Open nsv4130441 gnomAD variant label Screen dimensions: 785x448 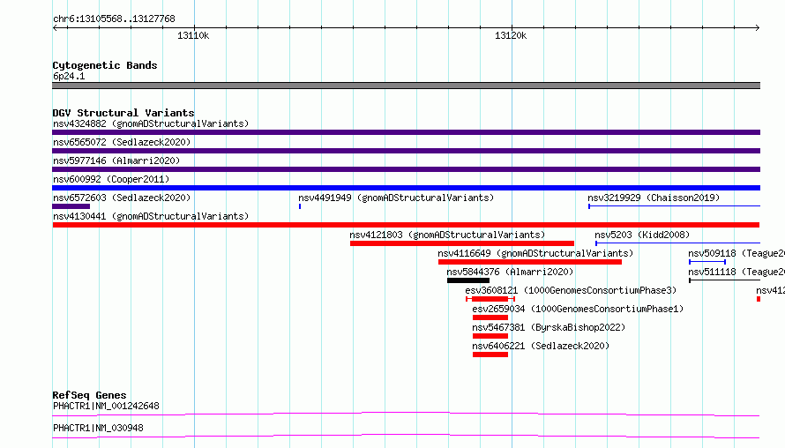click(151, 216)
